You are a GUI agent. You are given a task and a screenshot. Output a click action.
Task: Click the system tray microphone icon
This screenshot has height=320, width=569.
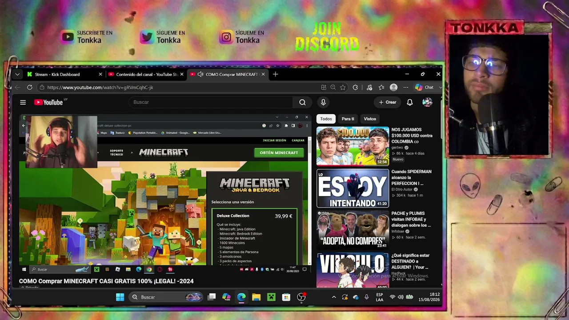click(x=367, y=297)
